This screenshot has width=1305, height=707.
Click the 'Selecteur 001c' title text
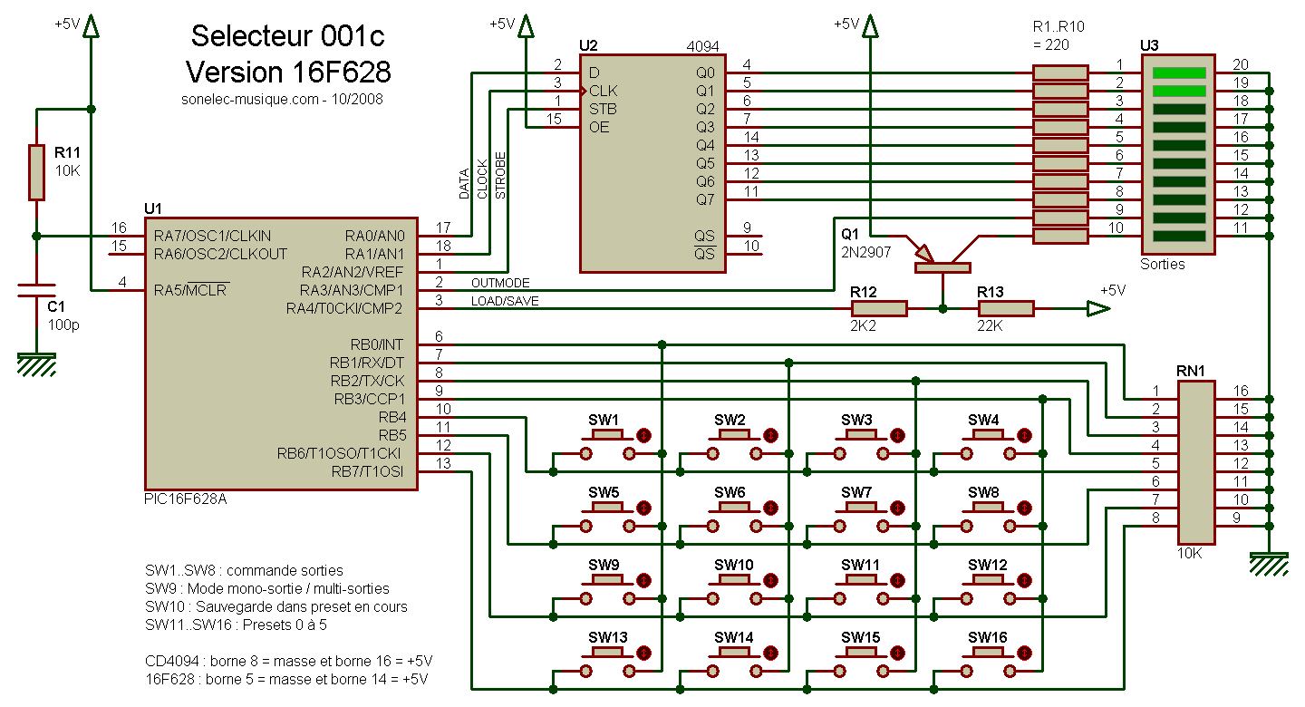click(x=287, y=36)
